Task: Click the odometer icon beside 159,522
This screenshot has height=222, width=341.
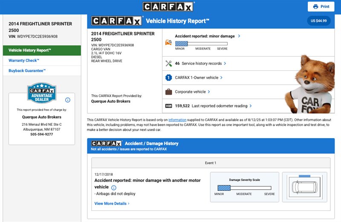Action: coord(168,106)
